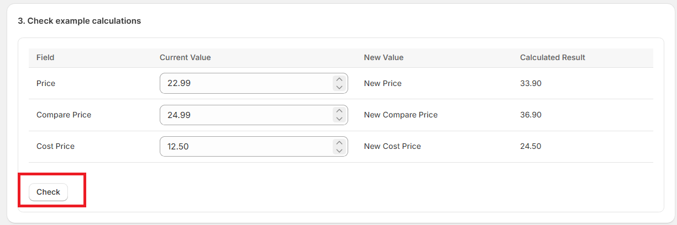This screenshot has width=677, height=225.
Task: Click the Field column header
Action: [x=45, y=57]
